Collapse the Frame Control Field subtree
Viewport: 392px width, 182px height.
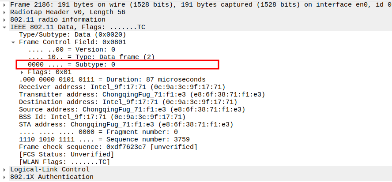13,42
